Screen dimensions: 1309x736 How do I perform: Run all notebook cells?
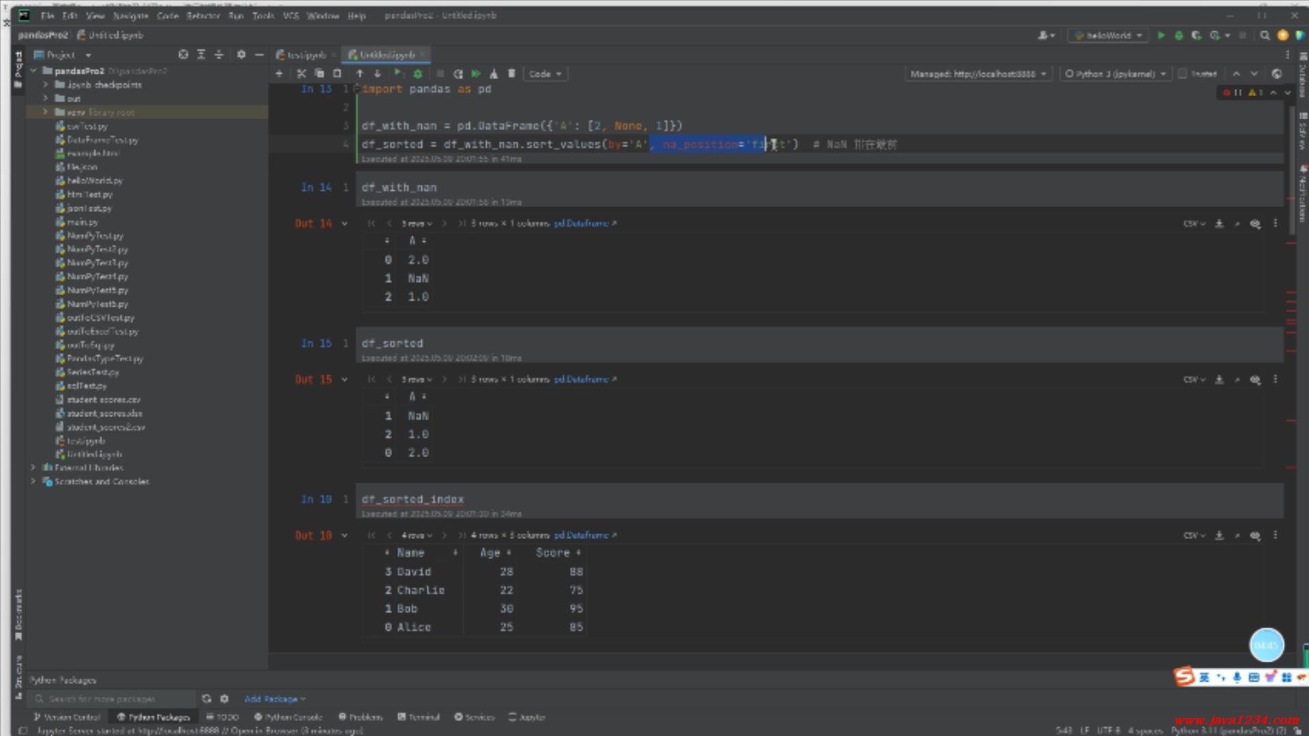pyautogui.click(x=476, y=74)
